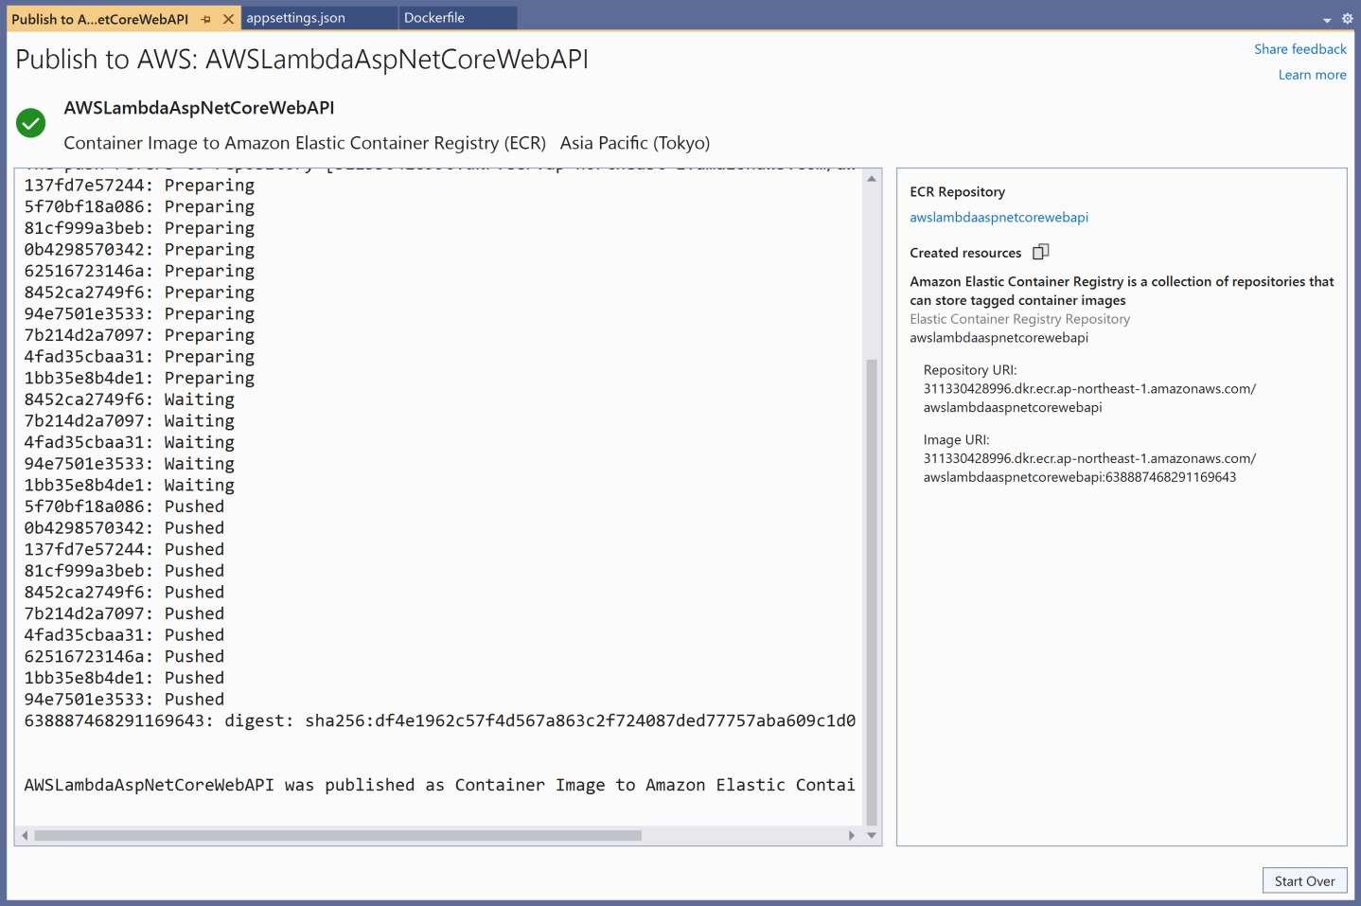
Task: Select the '5f70bf18a086: Pushed' log line
Action: pyautogui.click(x=124, y=506)
